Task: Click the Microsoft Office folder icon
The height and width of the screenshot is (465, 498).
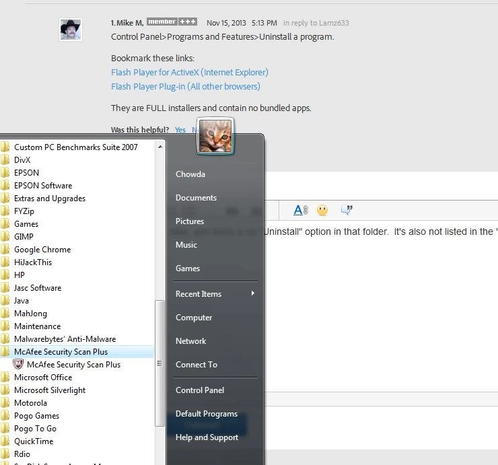Action: coord(5,378)
